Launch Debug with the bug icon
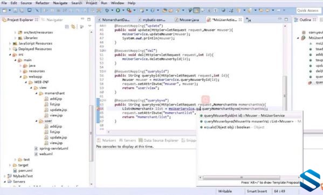This screenshot has width=323, height=195. 107,10
